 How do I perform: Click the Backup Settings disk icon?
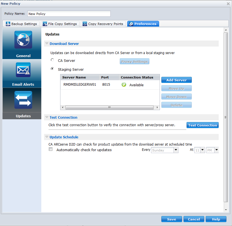[8, 24]
